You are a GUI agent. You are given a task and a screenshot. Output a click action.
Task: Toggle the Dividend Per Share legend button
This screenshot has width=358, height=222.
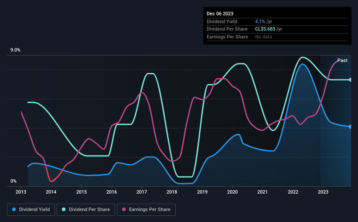(86, 210)
